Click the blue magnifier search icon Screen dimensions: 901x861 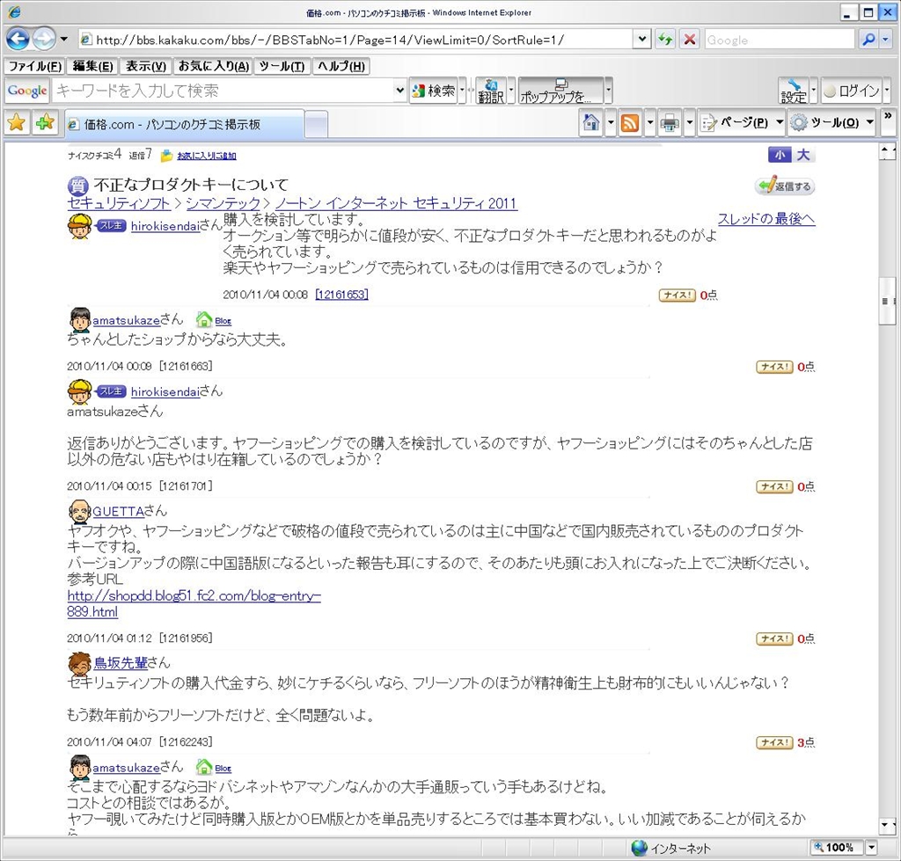click(x=868, y=40)
